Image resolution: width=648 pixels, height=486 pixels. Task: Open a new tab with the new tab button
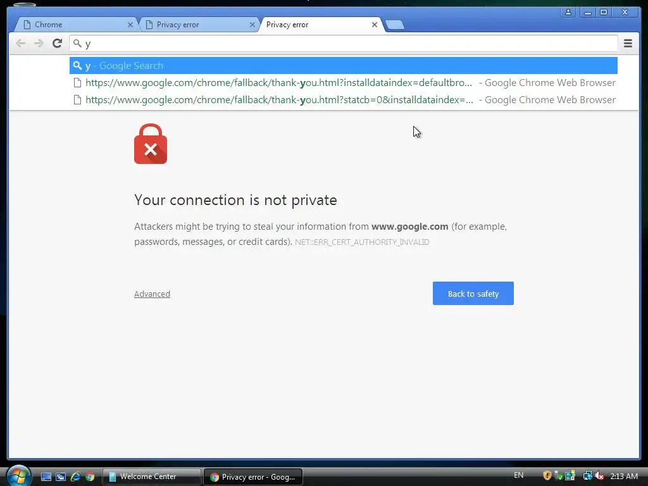395,25
